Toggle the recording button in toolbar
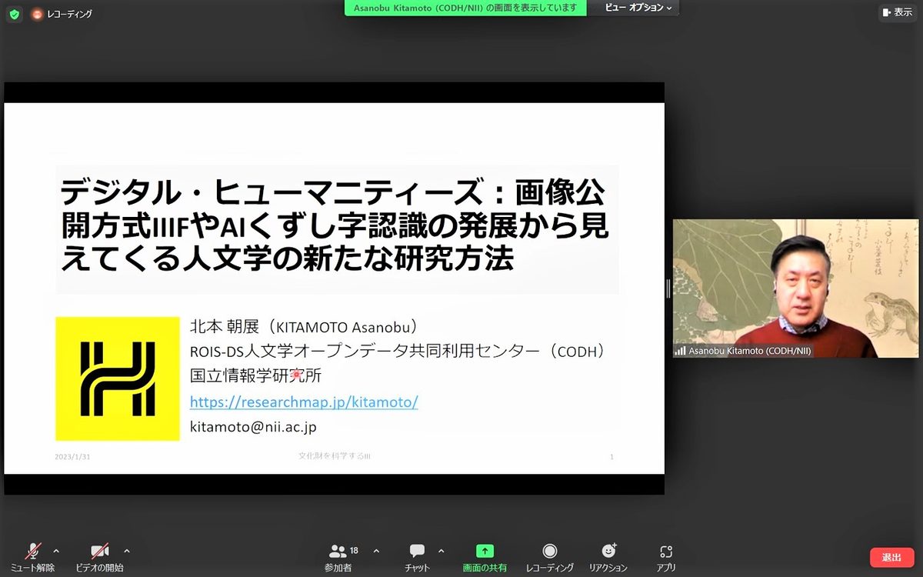 [x=549, y=556]
